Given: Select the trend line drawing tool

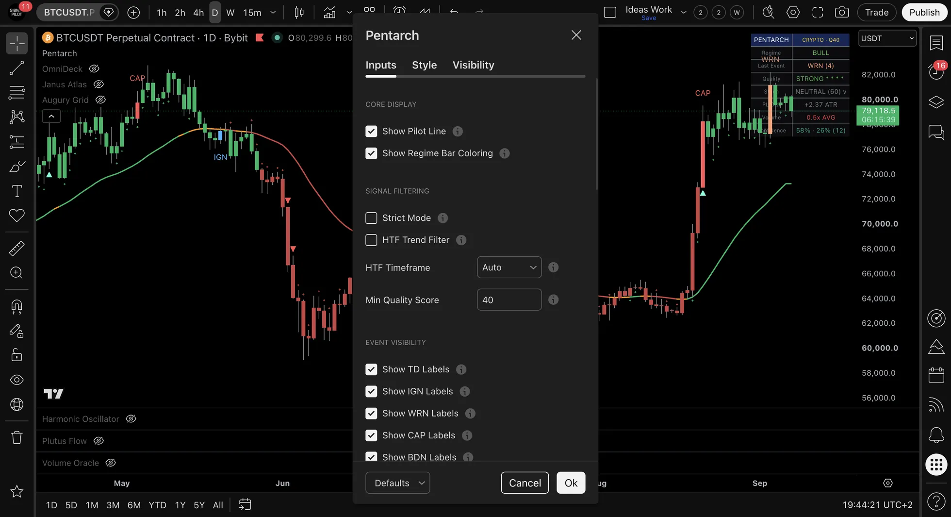Looking at the screenshot, I should tap(16, 68).
